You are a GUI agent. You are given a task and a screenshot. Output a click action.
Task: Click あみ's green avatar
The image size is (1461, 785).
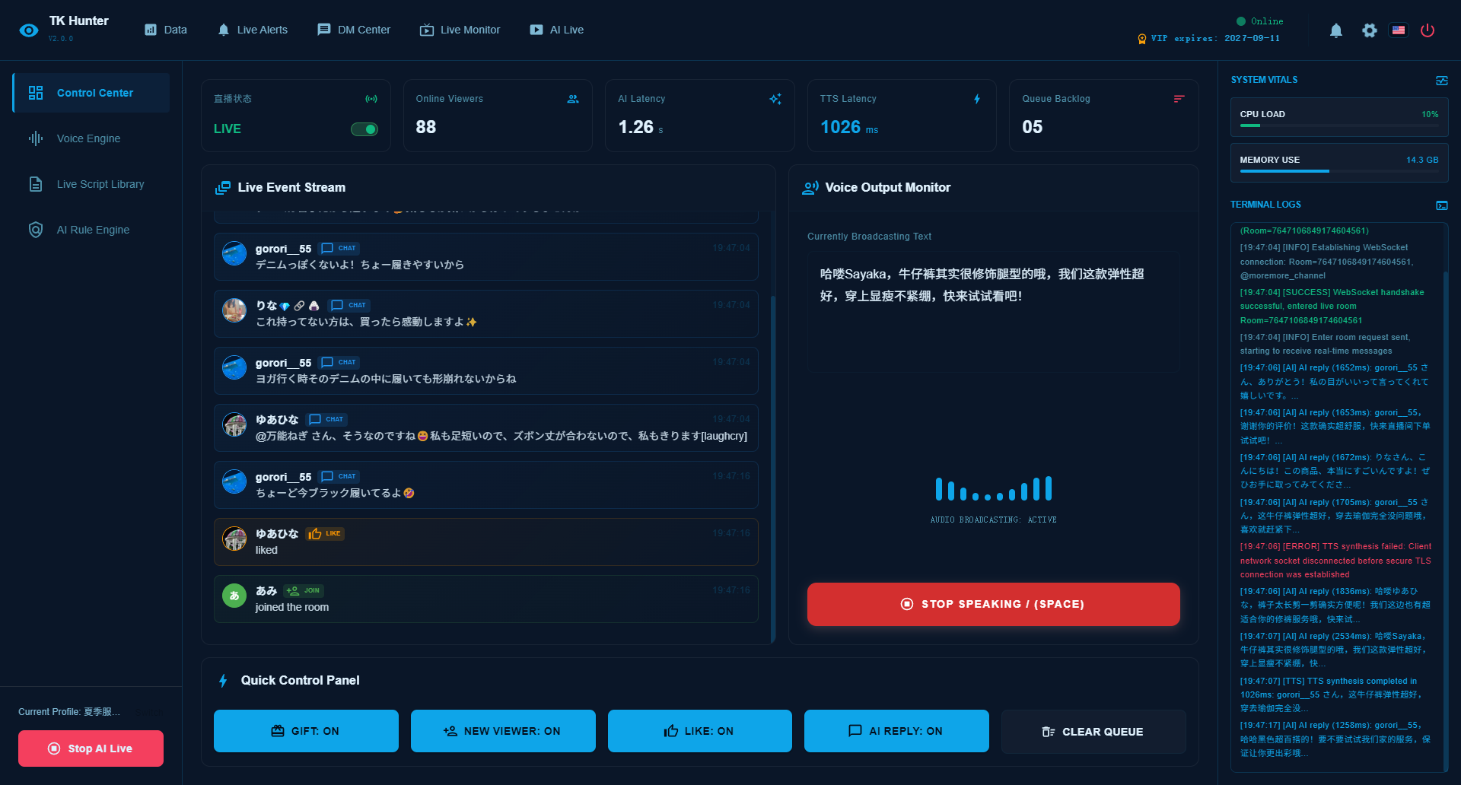(x=234, y=596)
